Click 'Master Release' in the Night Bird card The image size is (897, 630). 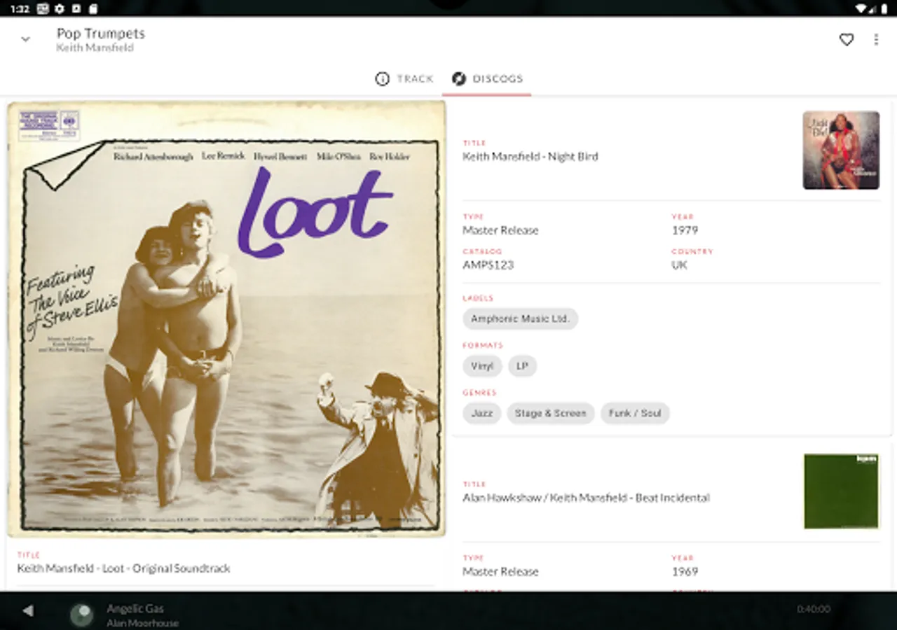coord(500,230)
